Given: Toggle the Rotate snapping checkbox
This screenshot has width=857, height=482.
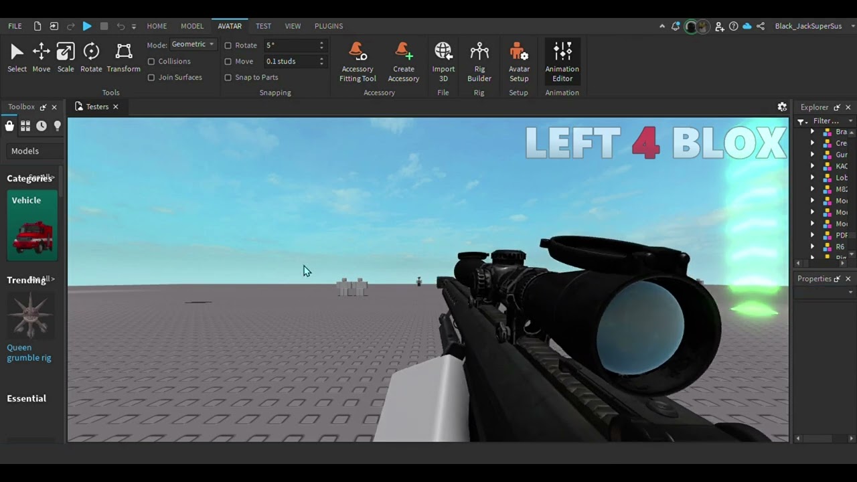Looking at the screenshot, I should pyautogui.click(x=228, y=46).
